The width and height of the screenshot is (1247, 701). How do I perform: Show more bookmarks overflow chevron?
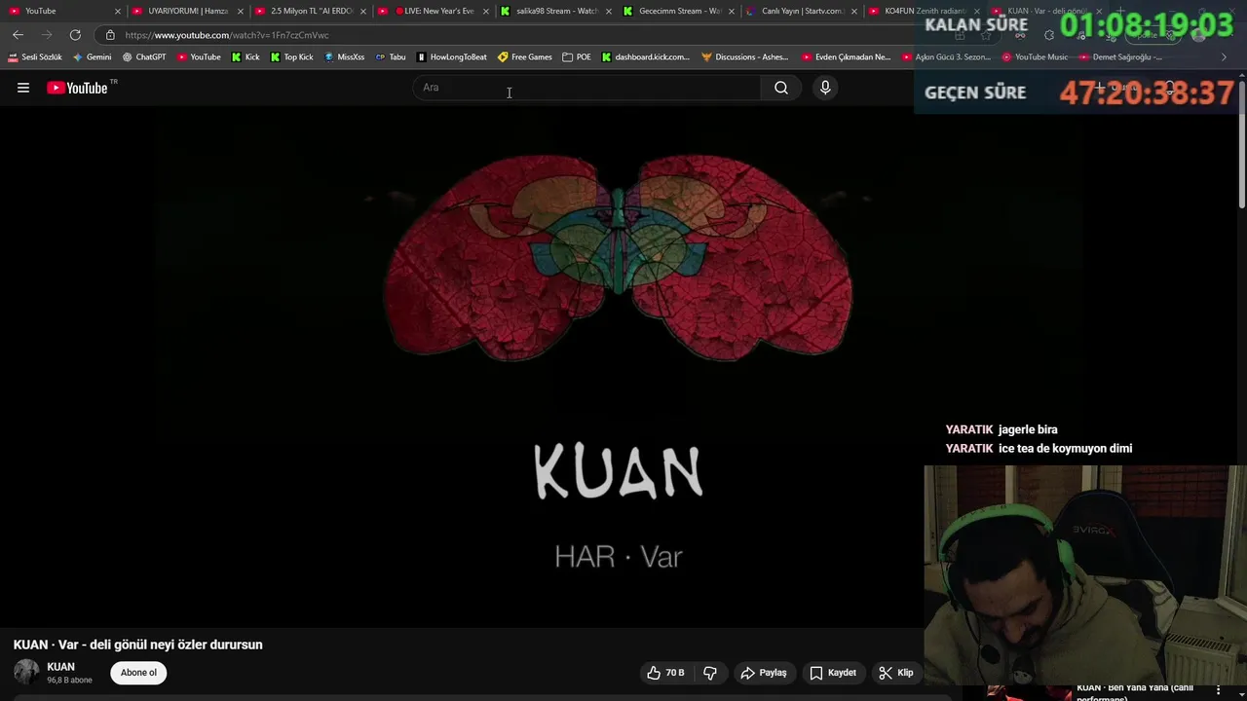coord(1225,57)
